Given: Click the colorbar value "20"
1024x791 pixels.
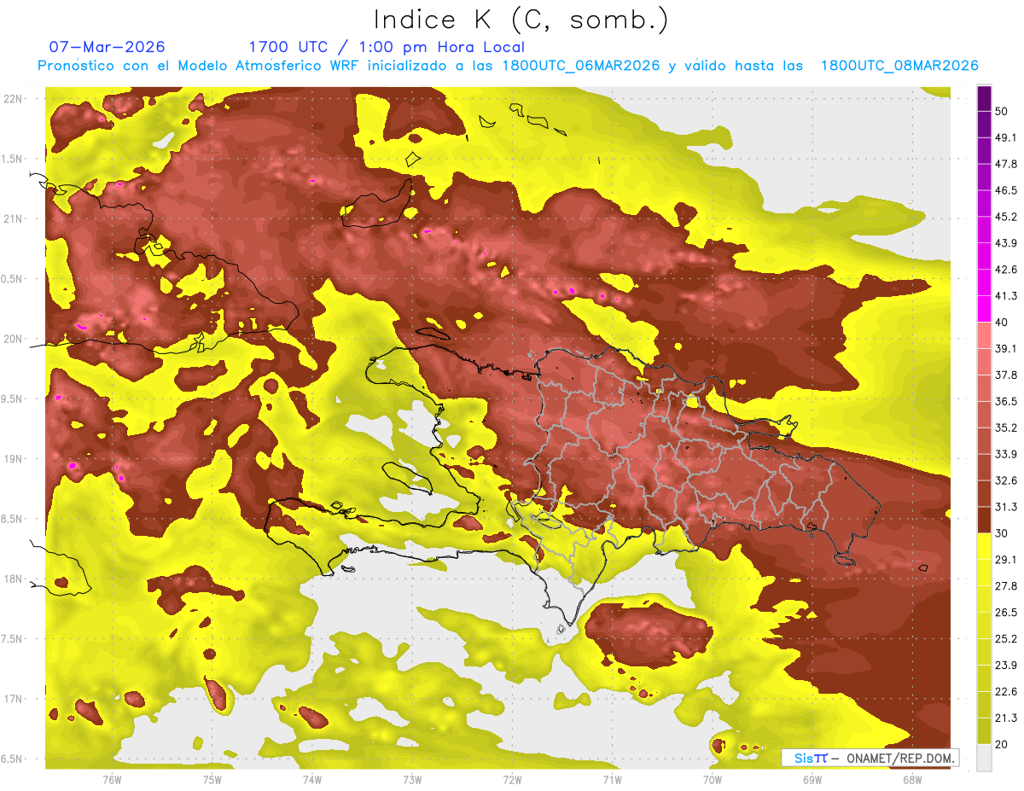Looking at the screenshot, I should point(1002,744).
